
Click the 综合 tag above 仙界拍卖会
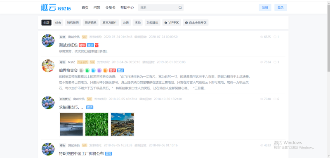(63, 62)
